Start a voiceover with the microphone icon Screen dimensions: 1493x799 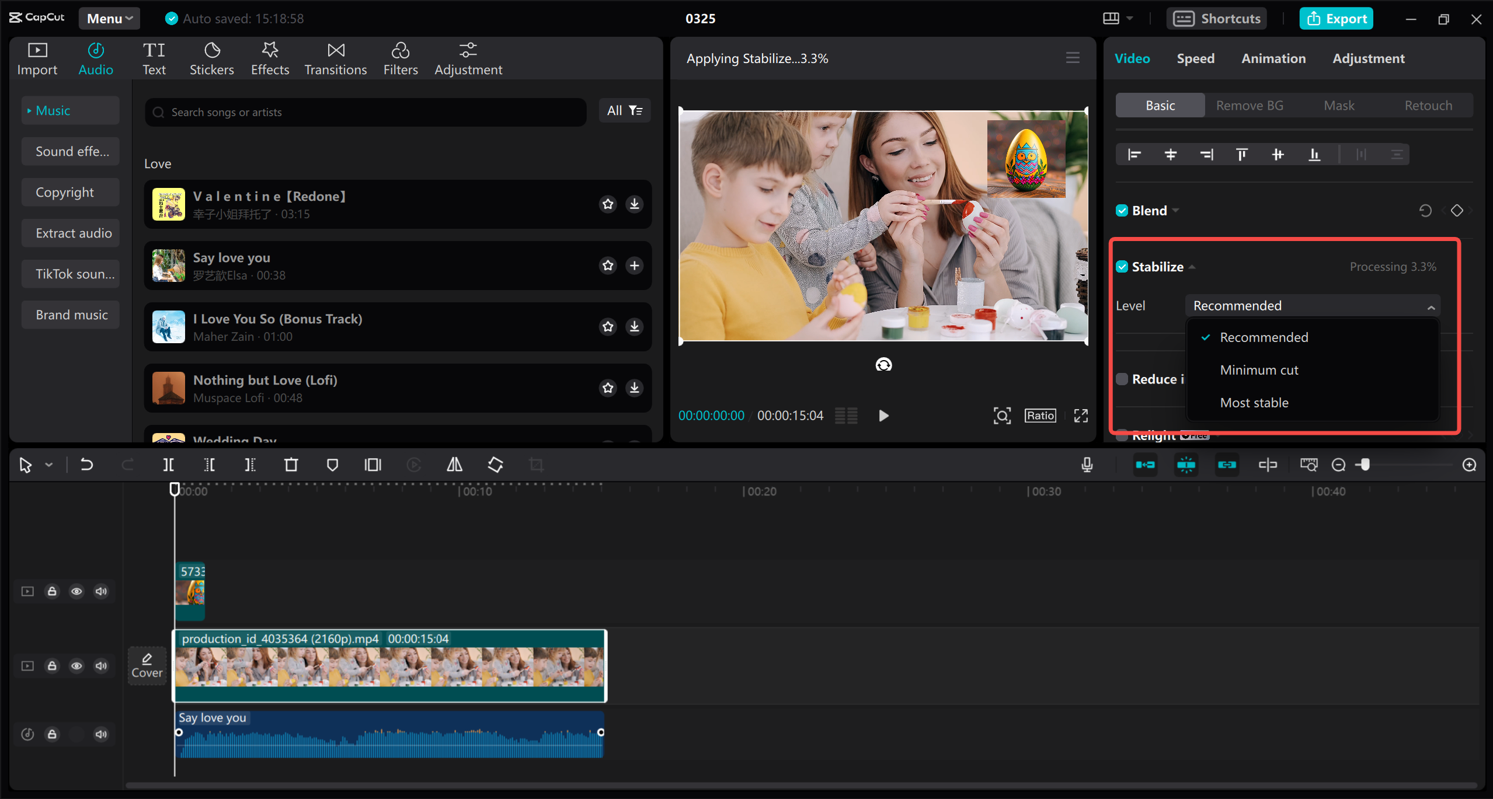[1087, 465]
